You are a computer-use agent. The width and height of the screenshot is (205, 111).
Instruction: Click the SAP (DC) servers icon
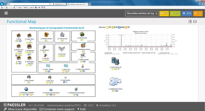click(x=62, y=49)
